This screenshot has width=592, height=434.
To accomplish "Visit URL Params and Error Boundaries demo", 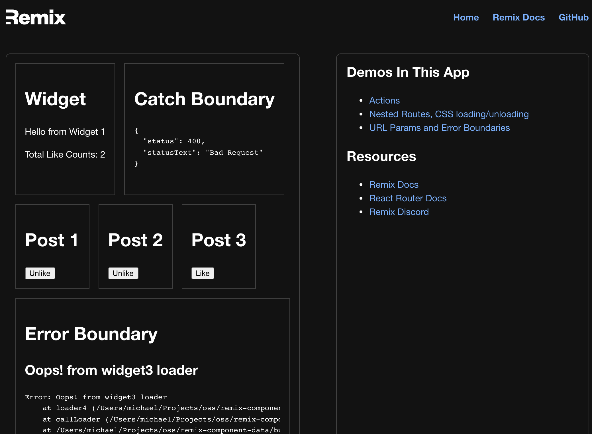I will (x=439, y=128).
